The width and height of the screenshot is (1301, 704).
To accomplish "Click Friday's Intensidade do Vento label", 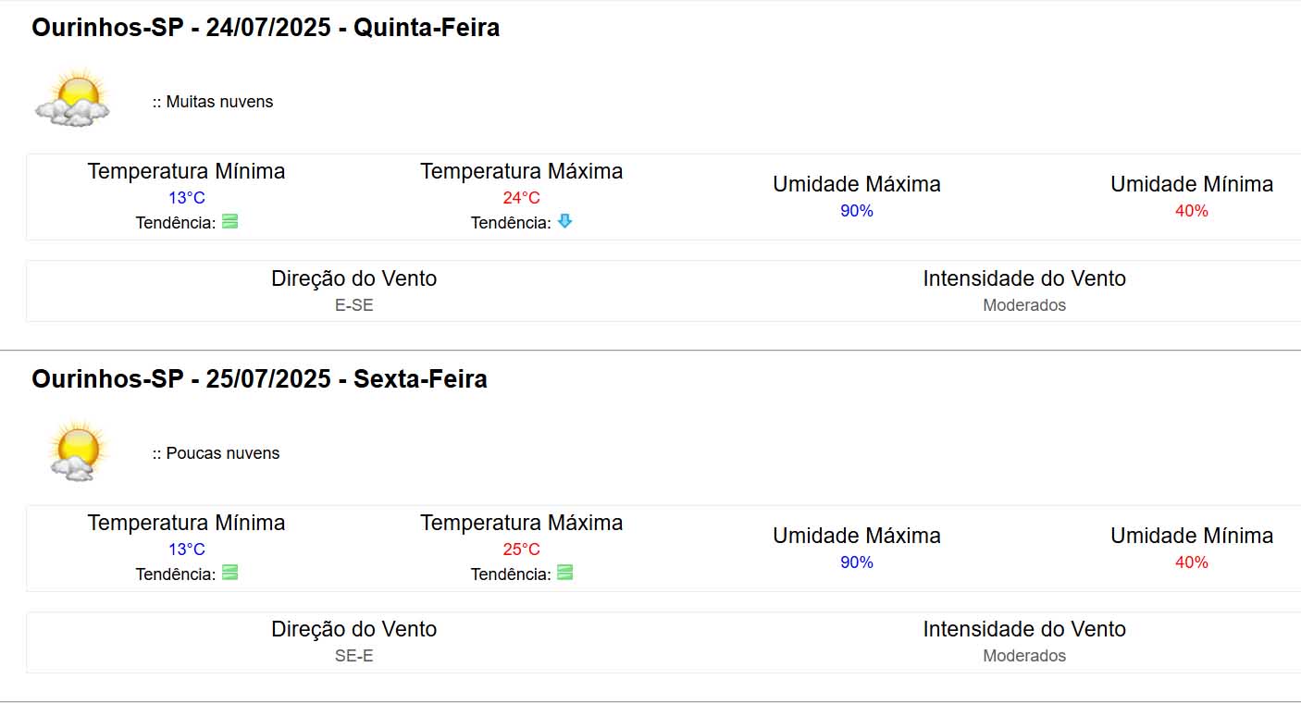I will 1023,630.
